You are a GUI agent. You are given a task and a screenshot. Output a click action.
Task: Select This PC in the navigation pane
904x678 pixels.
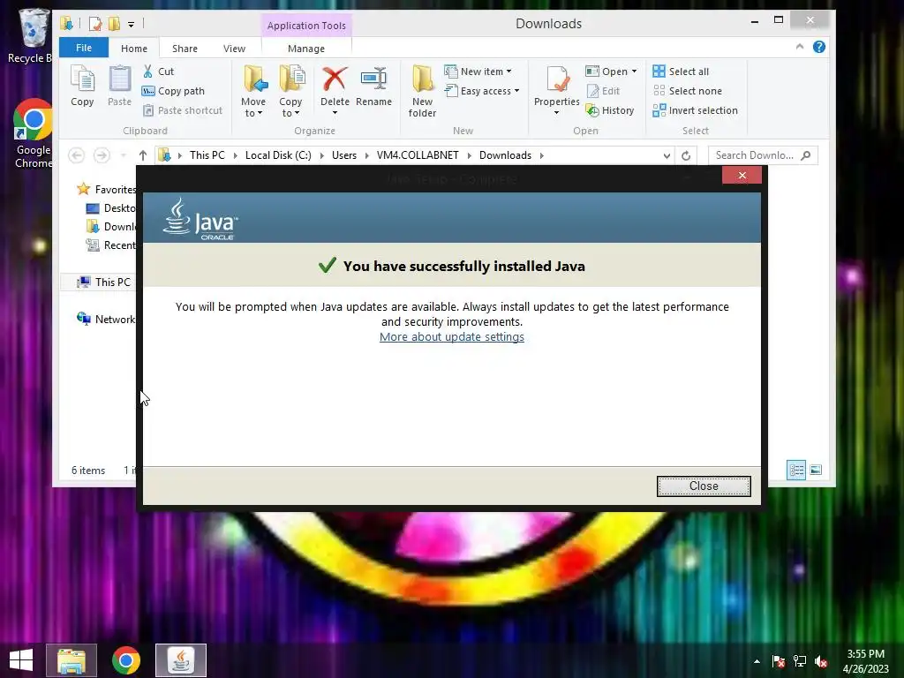coord(104,282)
